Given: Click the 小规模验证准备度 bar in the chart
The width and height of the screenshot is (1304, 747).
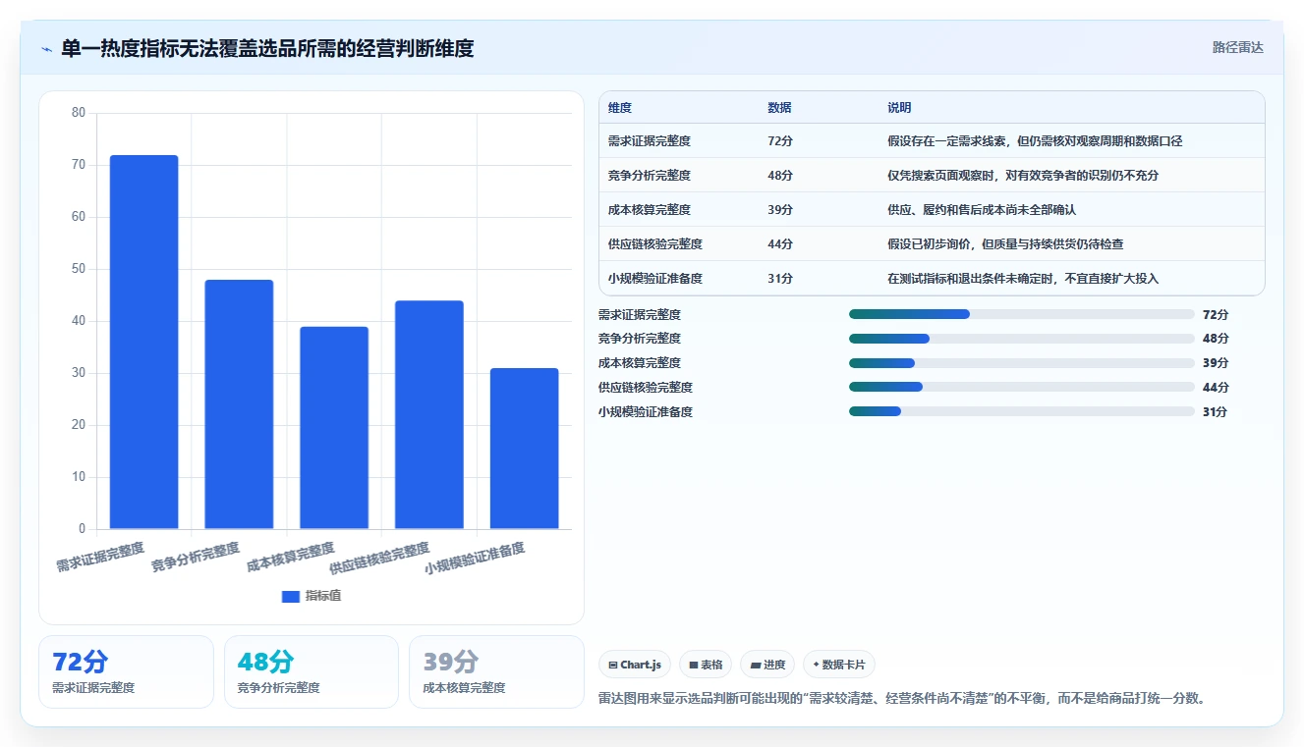Looking at the screenshot, I should click(x=524, y=449).
